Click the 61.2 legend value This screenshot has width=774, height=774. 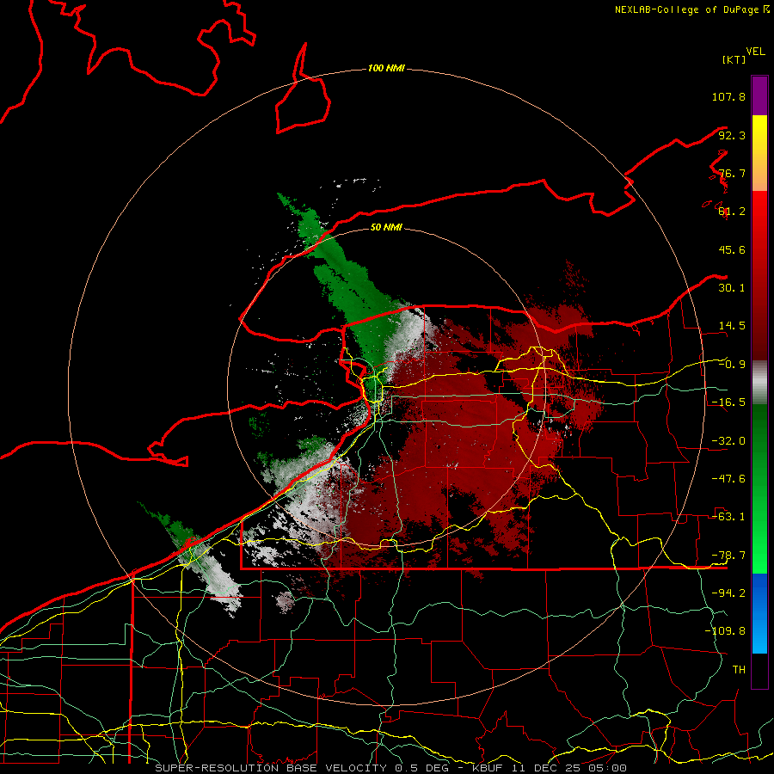point(732,212)
